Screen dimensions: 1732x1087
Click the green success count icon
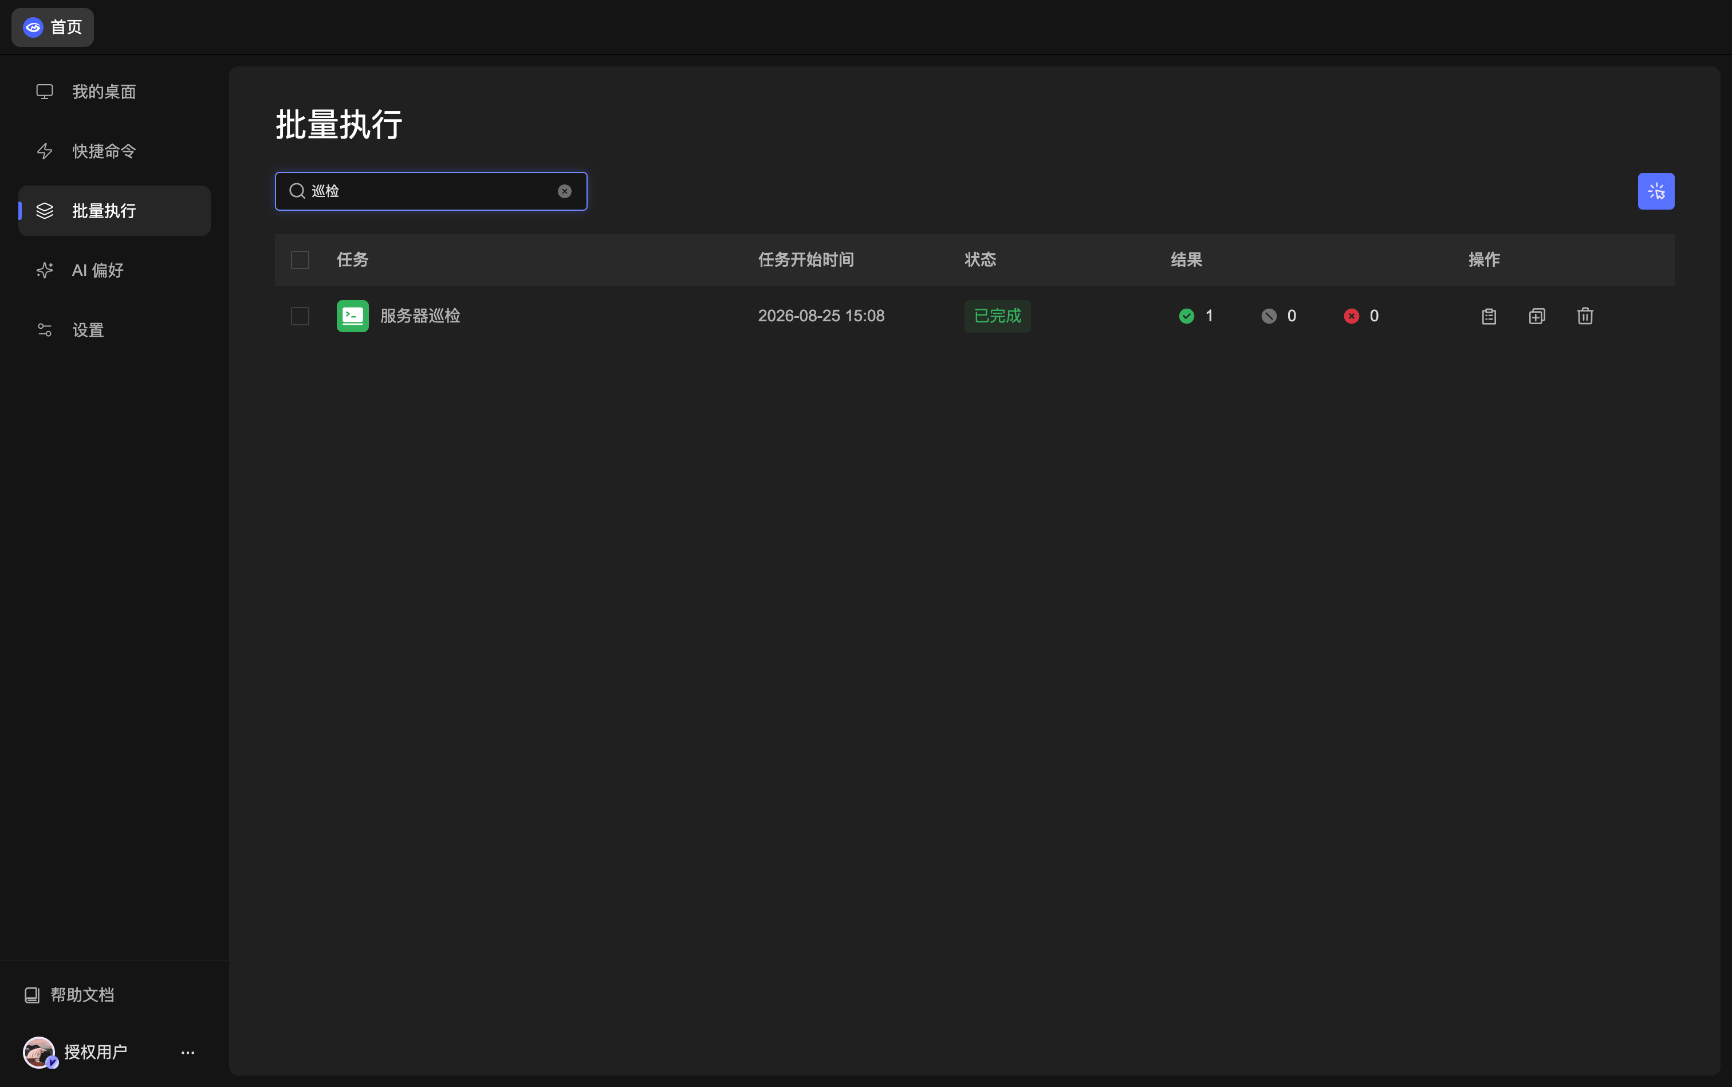(1186, 316)
